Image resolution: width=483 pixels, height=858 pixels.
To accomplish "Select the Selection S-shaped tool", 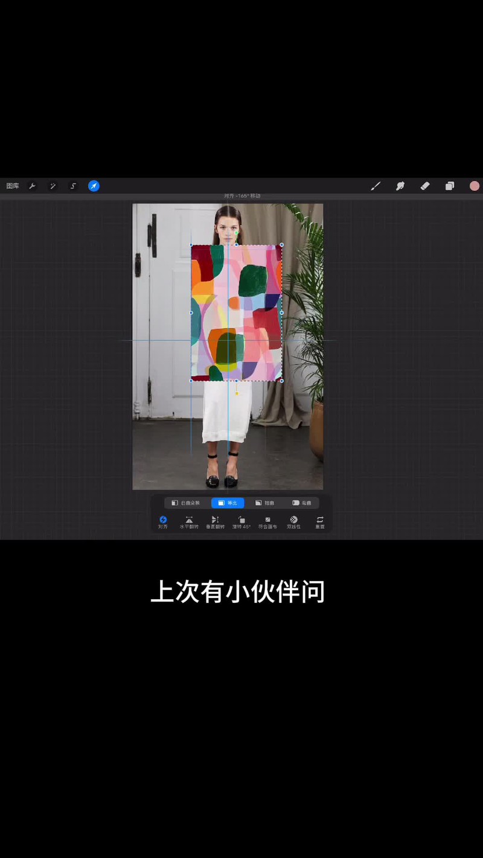I will [73, 186].
